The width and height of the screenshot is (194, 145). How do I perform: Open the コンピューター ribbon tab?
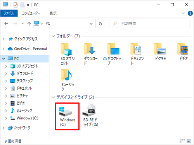[x=31, y=13]
